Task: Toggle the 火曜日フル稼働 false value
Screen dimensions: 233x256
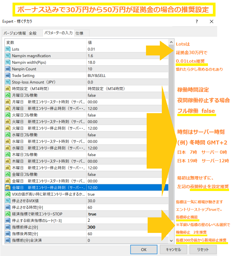Action: click(x=92, y=115)
